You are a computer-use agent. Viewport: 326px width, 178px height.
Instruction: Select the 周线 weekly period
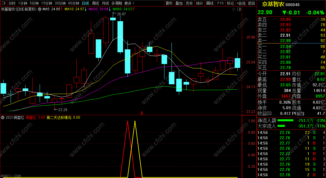point(95,3)
